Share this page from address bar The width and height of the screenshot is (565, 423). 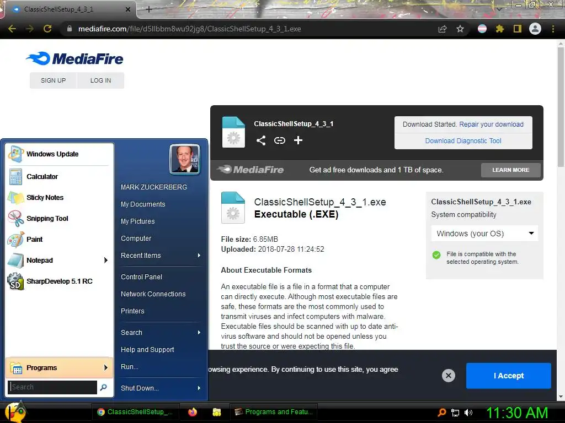pos(443,29)
